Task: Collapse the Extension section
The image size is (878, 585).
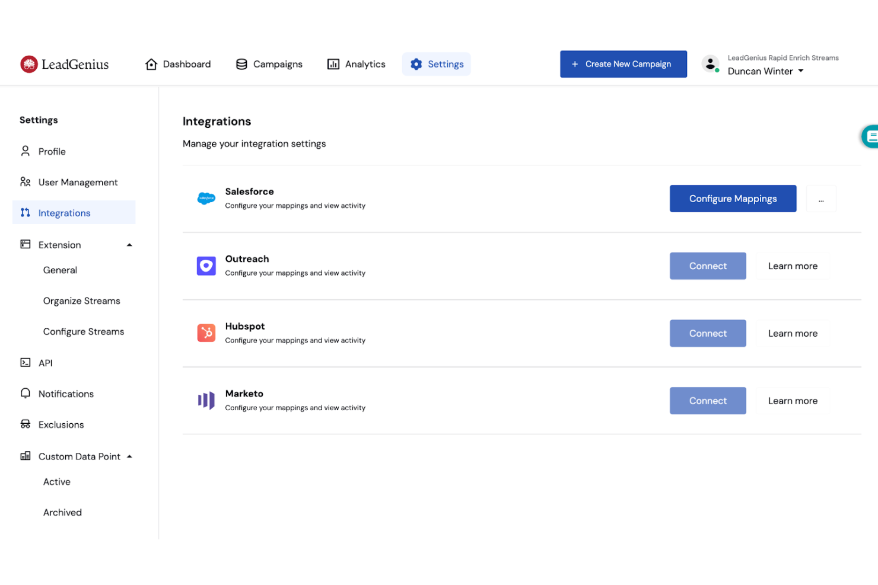Action: click(x=129, y=244)
